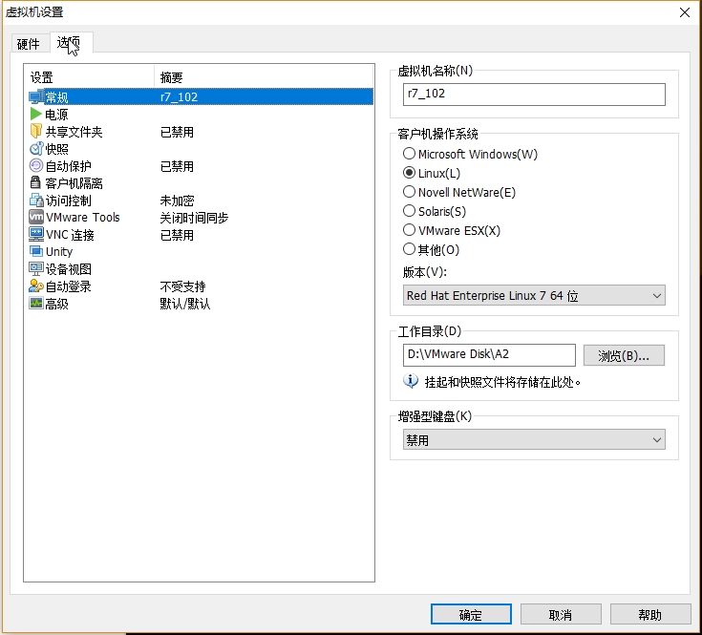The image size is (702, 635).
Task: Select the Unity row text
Action: click(59, 251)
